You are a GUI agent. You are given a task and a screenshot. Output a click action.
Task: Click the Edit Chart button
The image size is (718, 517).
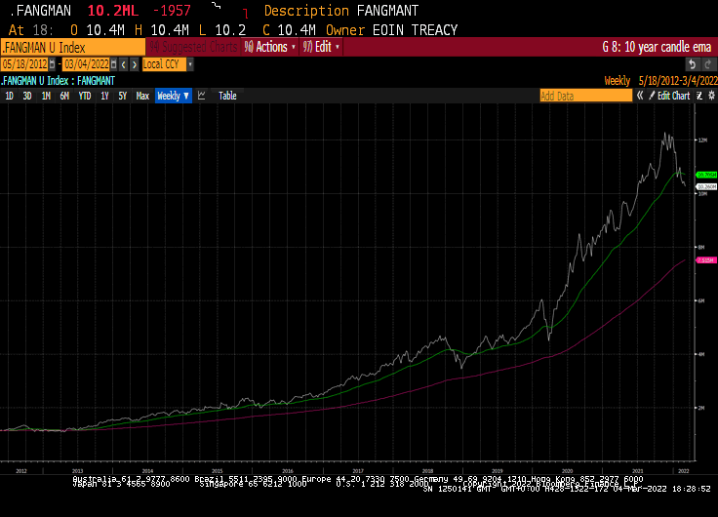tap(669, 96)
